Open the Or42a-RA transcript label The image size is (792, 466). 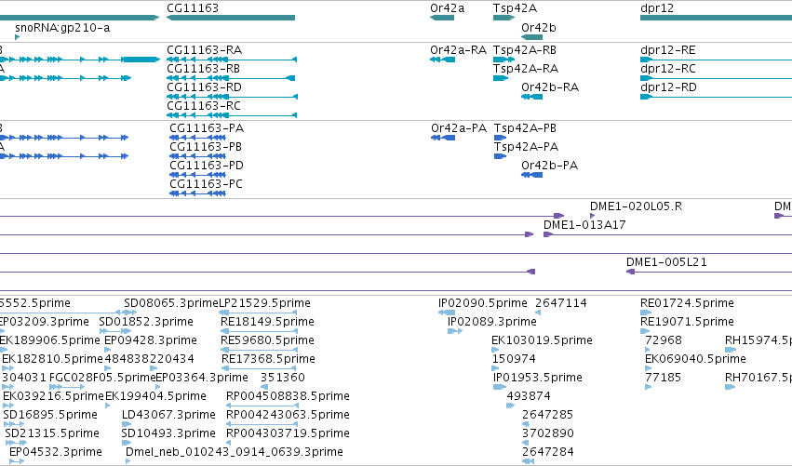458,50
